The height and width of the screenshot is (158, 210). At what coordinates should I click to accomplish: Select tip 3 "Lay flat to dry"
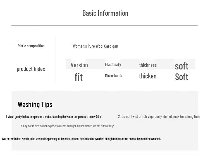[x=67, y=126]
